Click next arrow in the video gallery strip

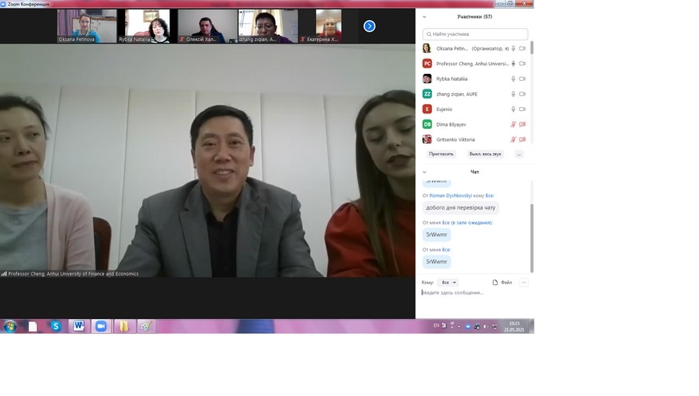(x=369, y=26)
